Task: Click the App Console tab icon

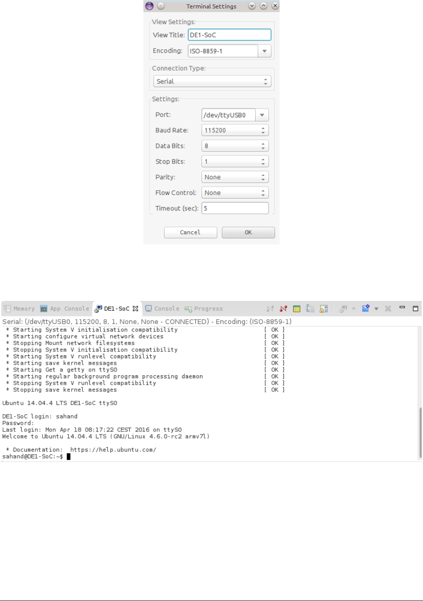Action: [43, 309]
